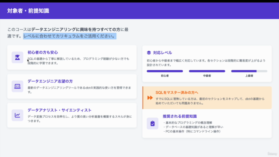
Task: Click the orange fast-forward icon
Action: (150, 98)
